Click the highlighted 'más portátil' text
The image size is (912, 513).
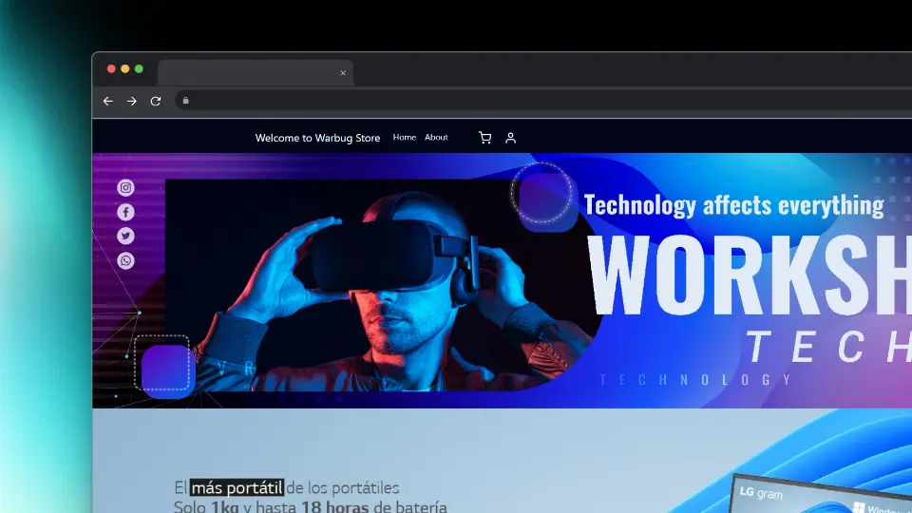click(237, 487)
